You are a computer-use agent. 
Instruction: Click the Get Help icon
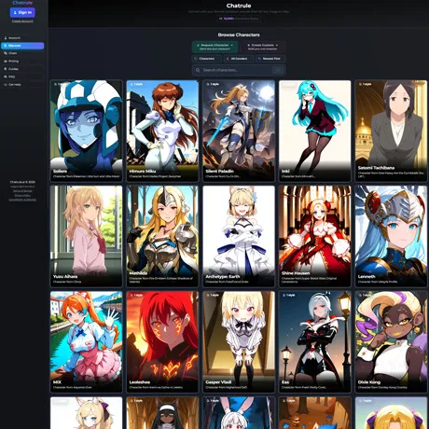(6, 85)
